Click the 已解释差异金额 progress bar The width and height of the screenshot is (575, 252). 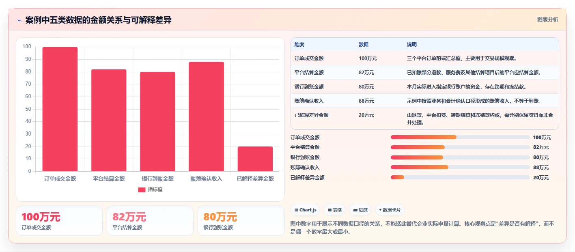[x=460, y=177]
